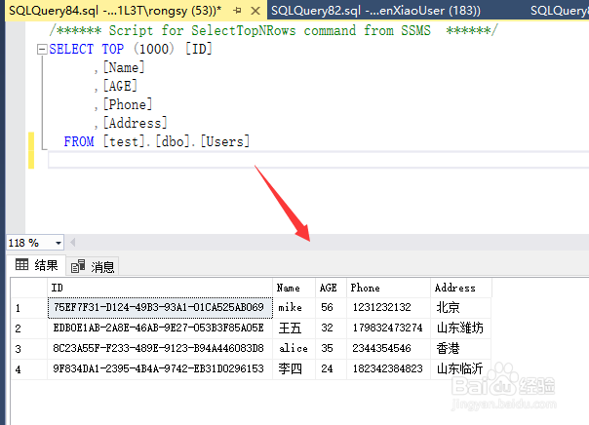The width and height of the screenshot is (589, 425).
Task: Click [Name] column in the query
Action: [x=124, y=67]
